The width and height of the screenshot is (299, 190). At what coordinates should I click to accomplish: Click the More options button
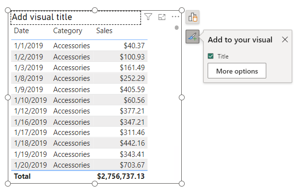coord(237,71)
